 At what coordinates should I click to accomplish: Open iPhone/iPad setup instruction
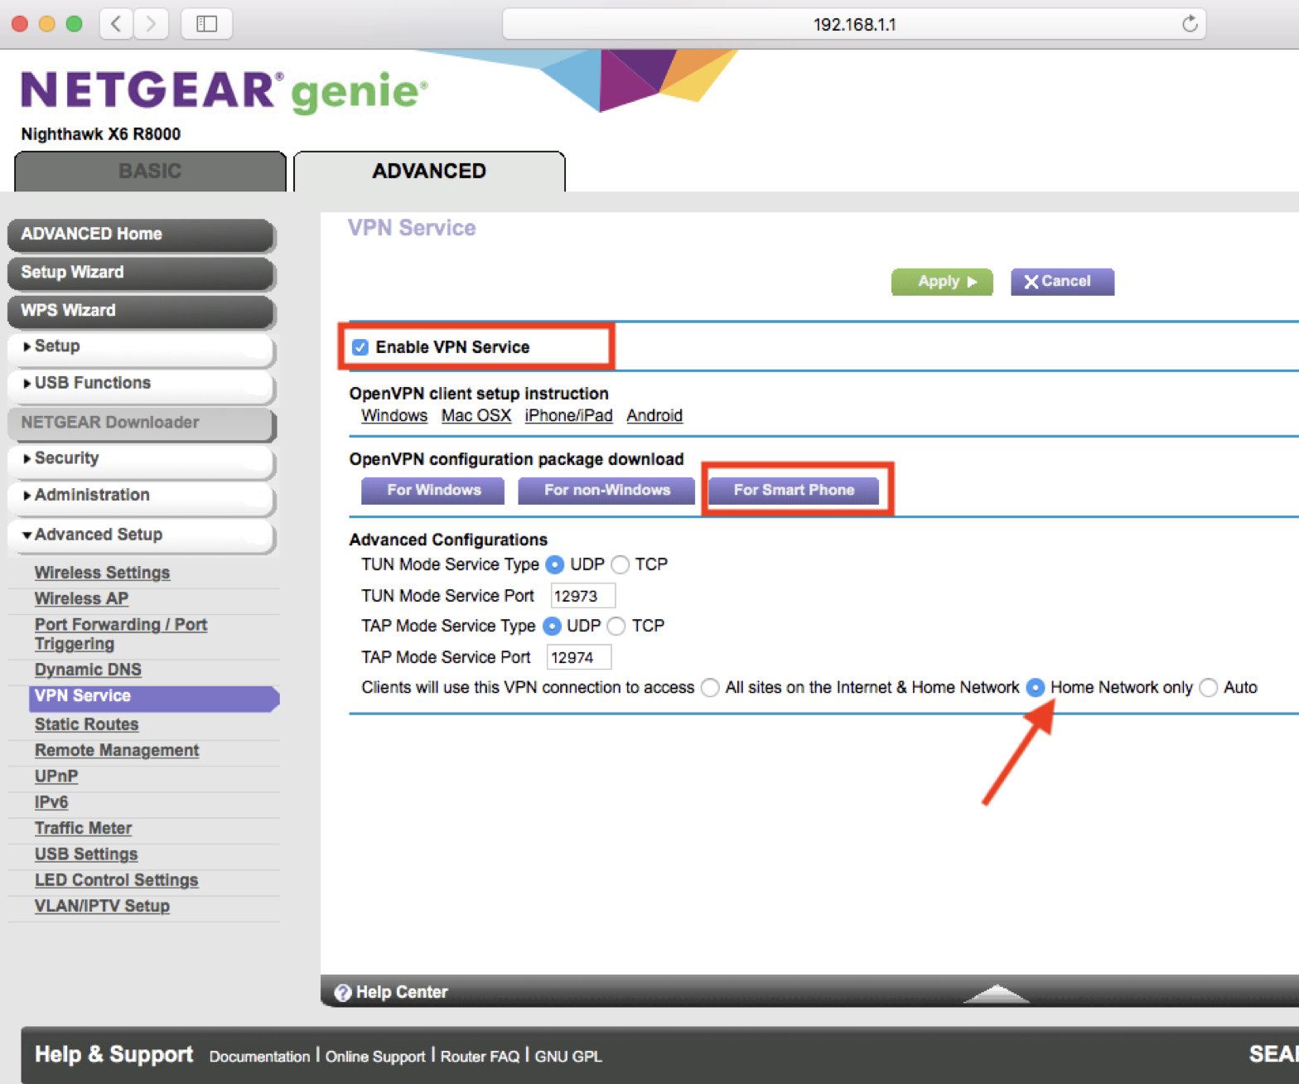[568, 416]
